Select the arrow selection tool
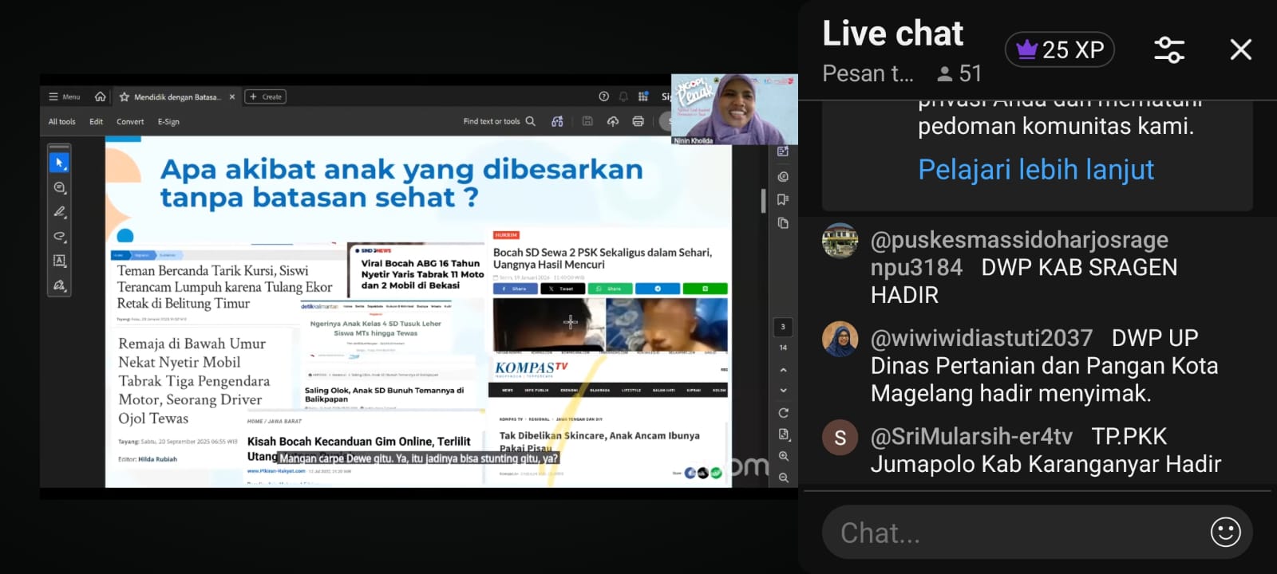 (59, 163)
